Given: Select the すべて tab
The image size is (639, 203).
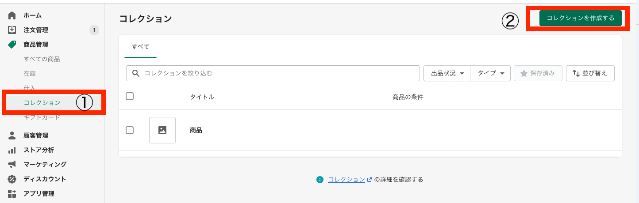Looking at the screenshot, I should 140,46.
